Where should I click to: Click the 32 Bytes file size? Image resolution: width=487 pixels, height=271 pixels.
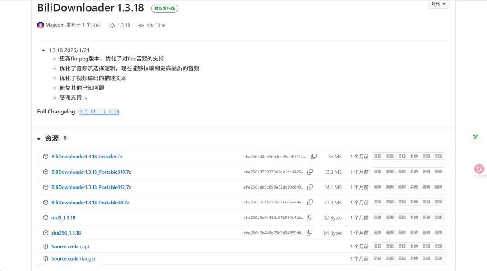tap(332, 218)
